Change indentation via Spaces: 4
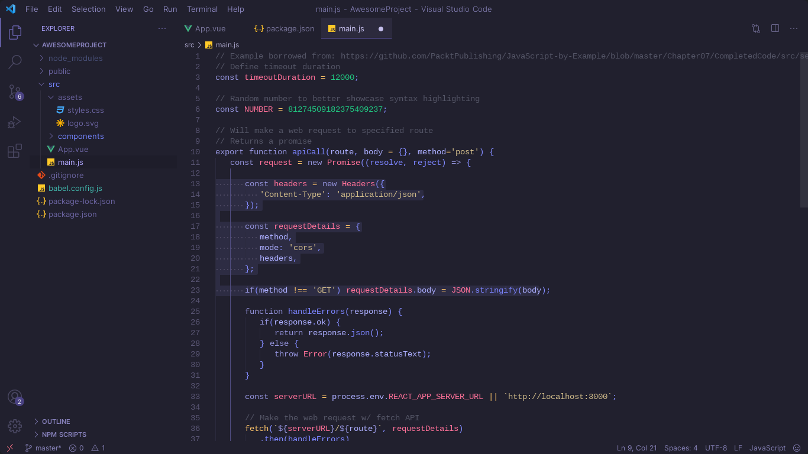Viewport: 808px width, 454px height. click(x=681, y=448)
